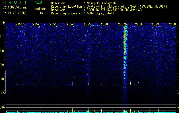
Task: Click the 2053 time axis label
Action: coord(53,24)
